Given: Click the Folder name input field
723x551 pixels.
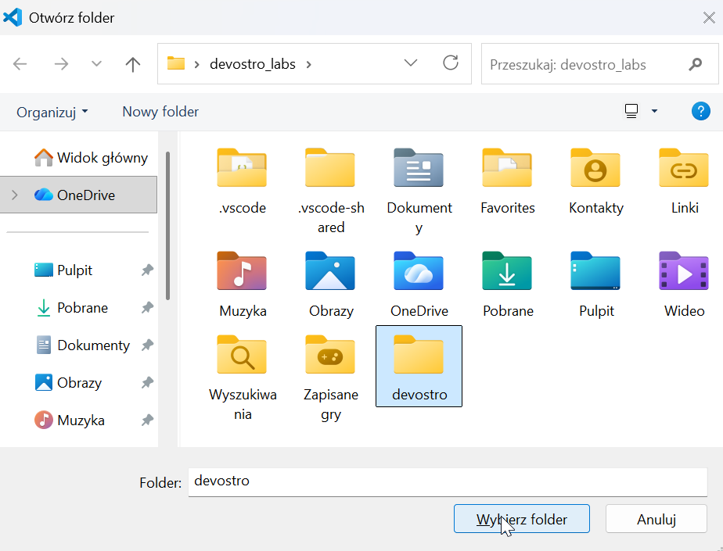Looking at the screenshot, I should click(x=448, y=482).
